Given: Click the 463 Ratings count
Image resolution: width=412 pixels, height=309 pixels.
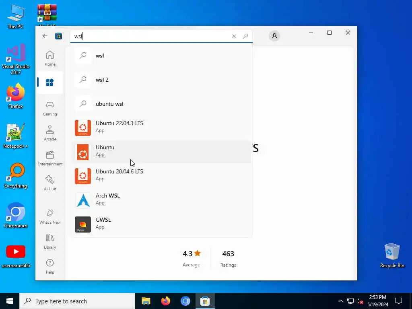Looking at the screenshot, I should click(x=228, y=259).
